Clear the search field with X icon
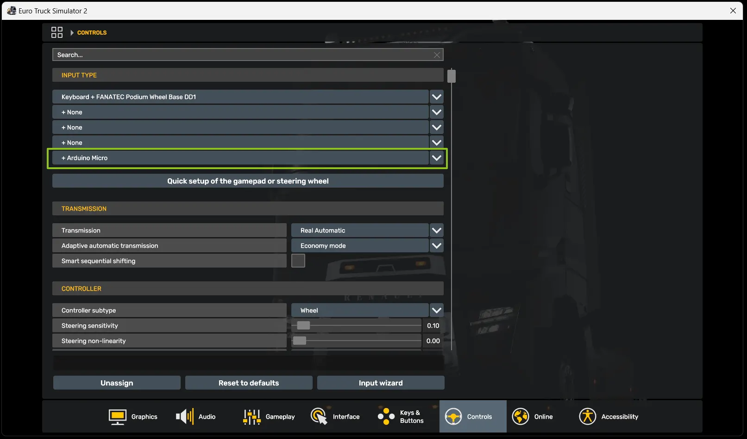The height and width of the screenshot is (439, 747). (x=437, y=55)
